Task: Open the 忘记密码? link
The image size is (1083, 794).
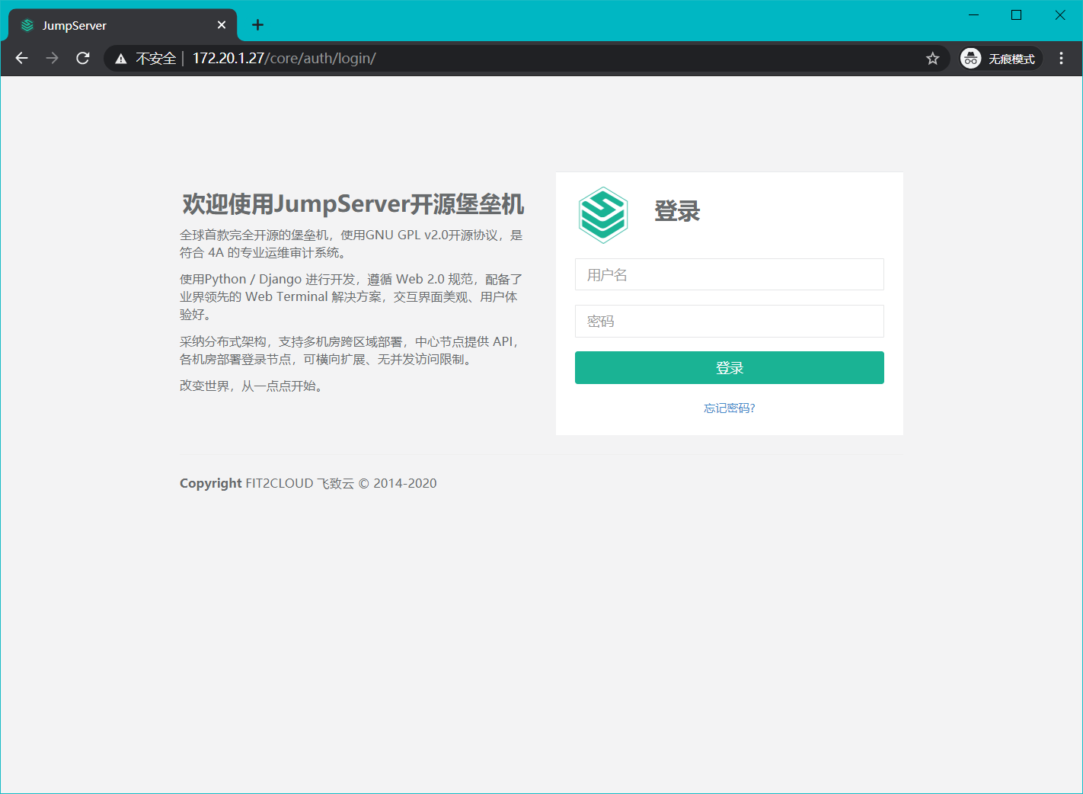Action: click(x=730, y=408)
